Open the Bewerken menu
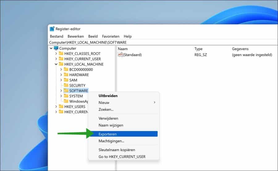Viewport: 278px width, 171px height. tap(76, 36)
